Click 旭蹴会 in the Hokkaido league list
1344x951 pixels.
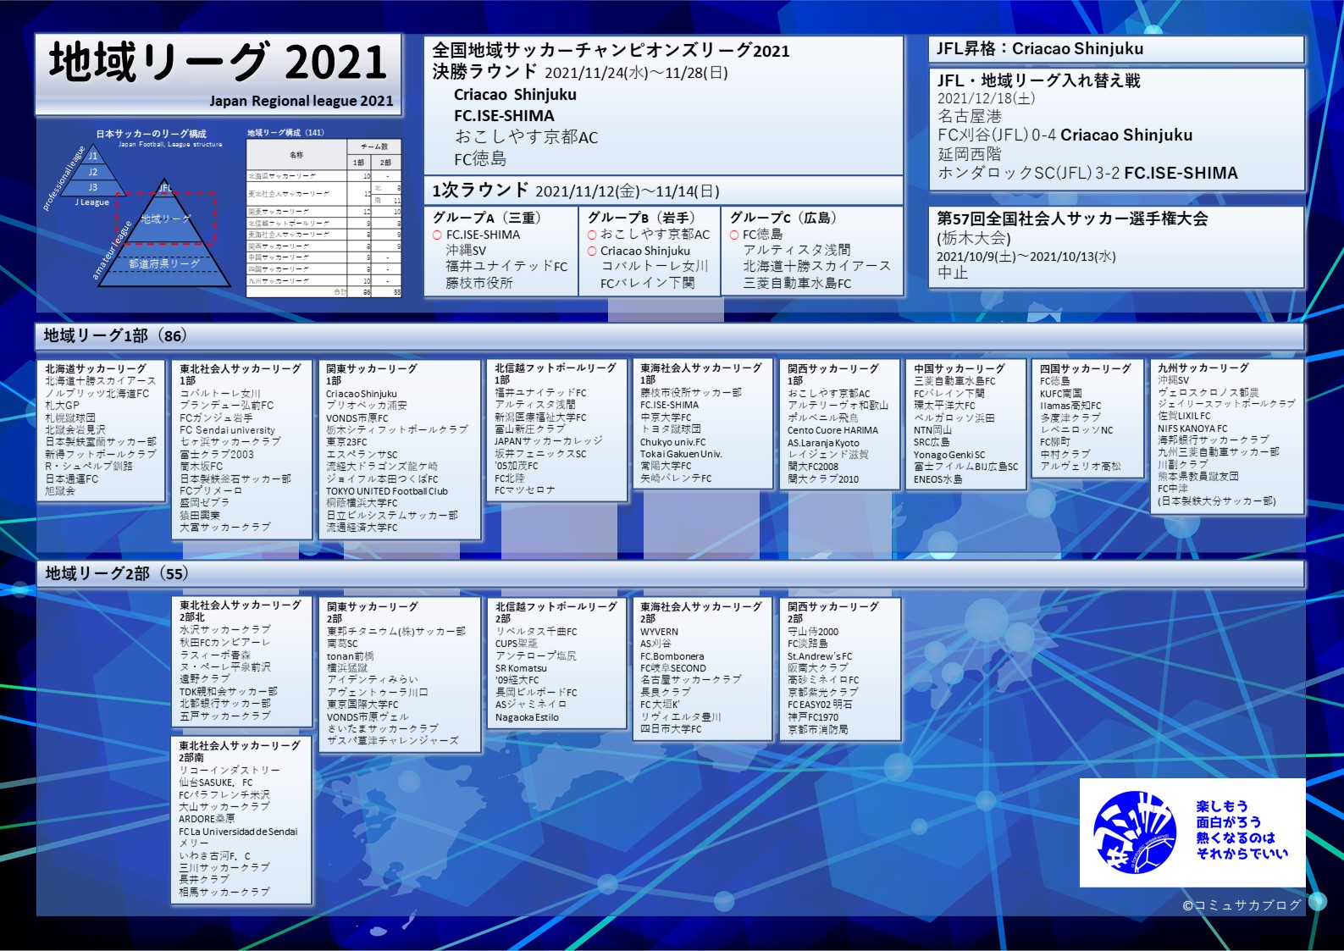[60, 491]
